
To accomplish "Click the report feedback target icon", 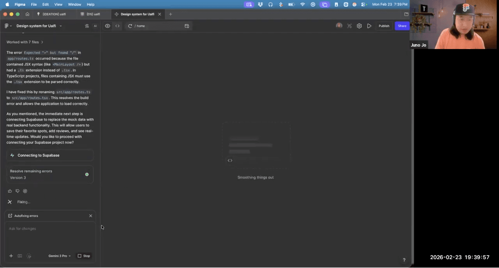I will [x=25, y=191].
